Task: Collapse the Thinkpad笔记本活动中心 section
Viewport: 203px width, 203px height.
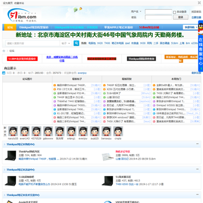Action: pos(197,169)
